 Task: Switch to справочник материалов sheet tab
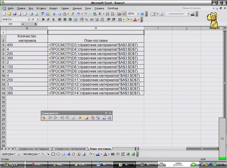coord(70,149)
